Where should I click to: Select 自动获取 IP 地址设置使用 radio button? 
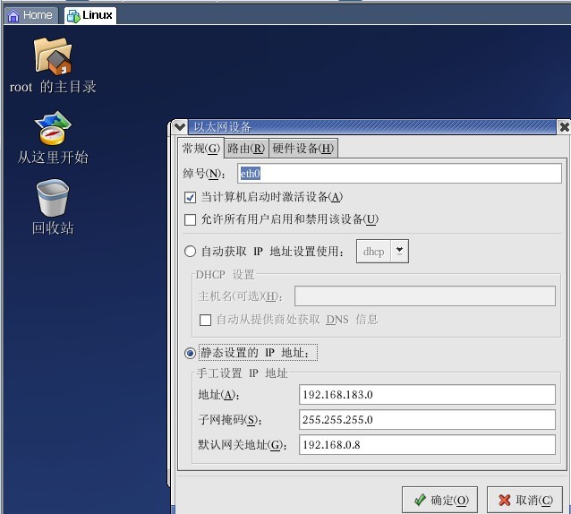(190, 252)
